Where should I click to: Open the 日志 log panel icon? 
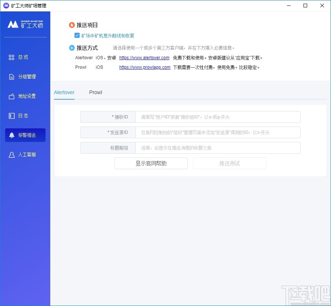tap(12, 115)
